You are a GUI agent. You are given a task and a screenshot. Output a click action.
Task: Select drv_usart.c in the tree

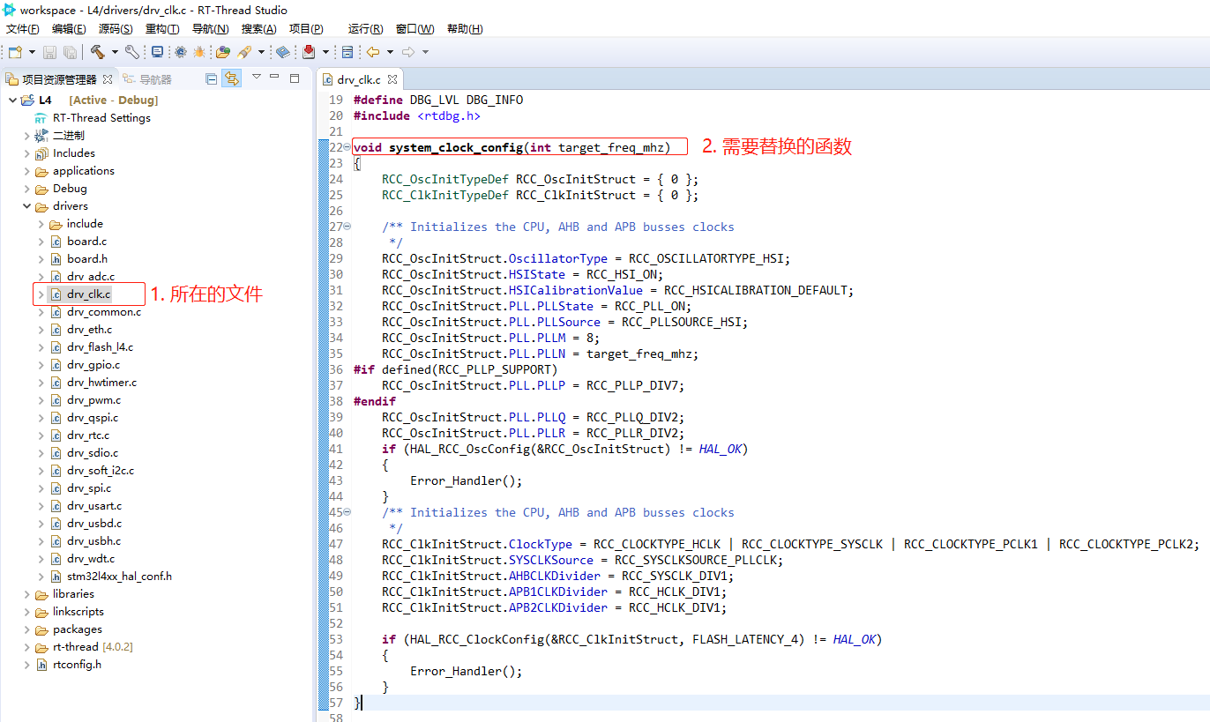click(94, 506)
